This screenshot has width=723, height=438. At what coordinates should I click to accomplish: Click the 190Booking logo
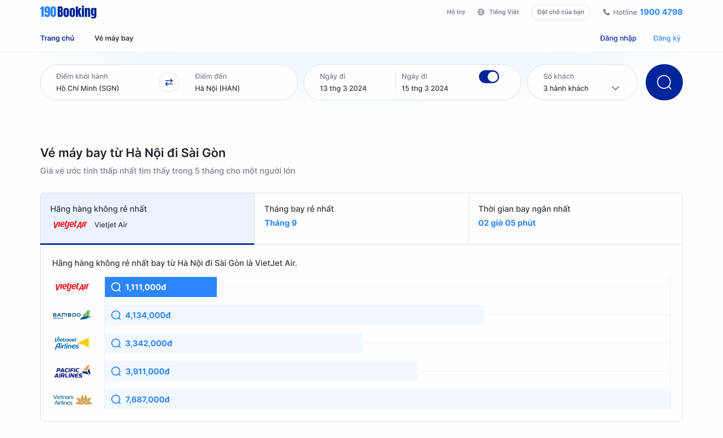coord(68,12)
